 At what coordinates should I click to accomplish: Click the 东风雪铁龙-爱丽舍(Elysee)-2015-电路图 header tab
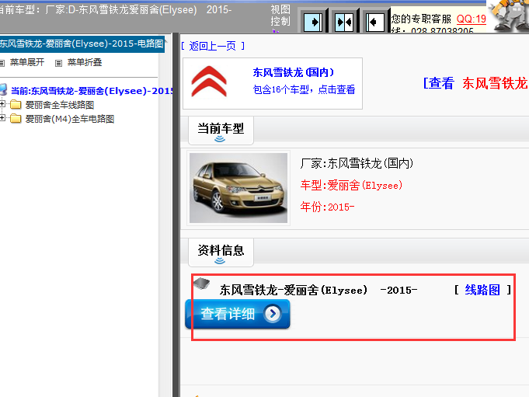pos(82,44)
